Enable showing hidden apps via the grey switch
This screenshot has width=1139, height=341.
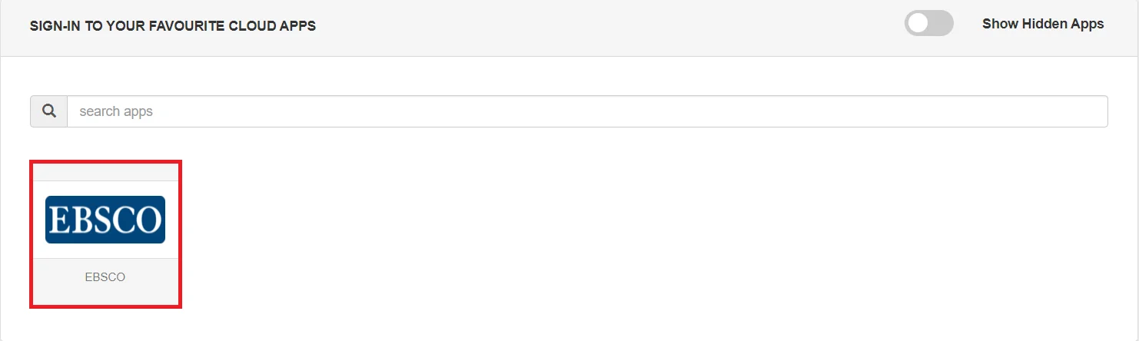click(928, 24)
